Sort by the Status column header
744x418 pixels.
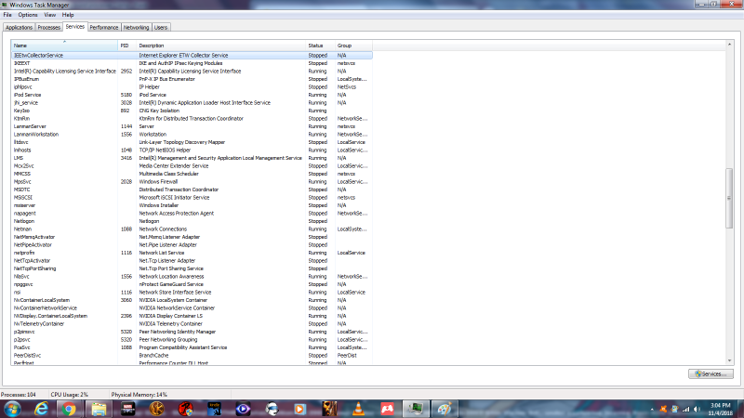pos(321,46)
